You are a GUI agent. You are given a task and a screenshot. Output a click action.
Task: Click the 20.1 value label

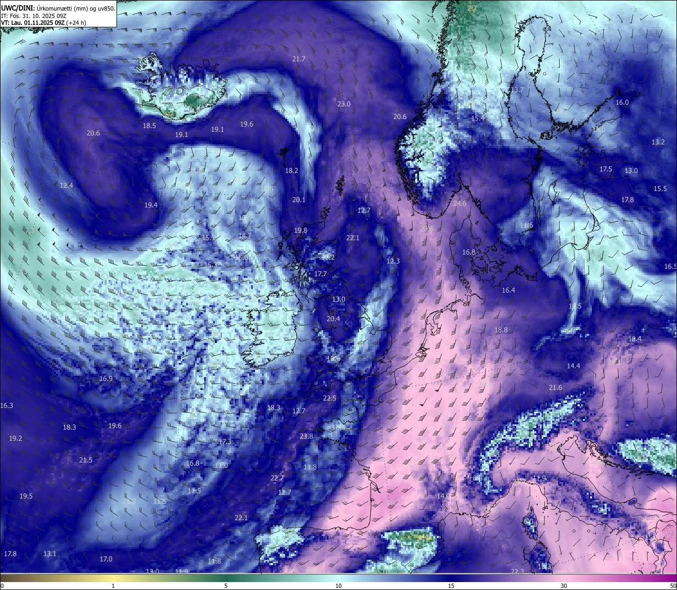coord(299,199)
